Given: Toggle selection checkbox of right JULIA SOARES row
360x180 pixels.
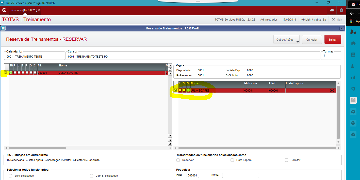Looking at the screenshot, I should (175, 90).
